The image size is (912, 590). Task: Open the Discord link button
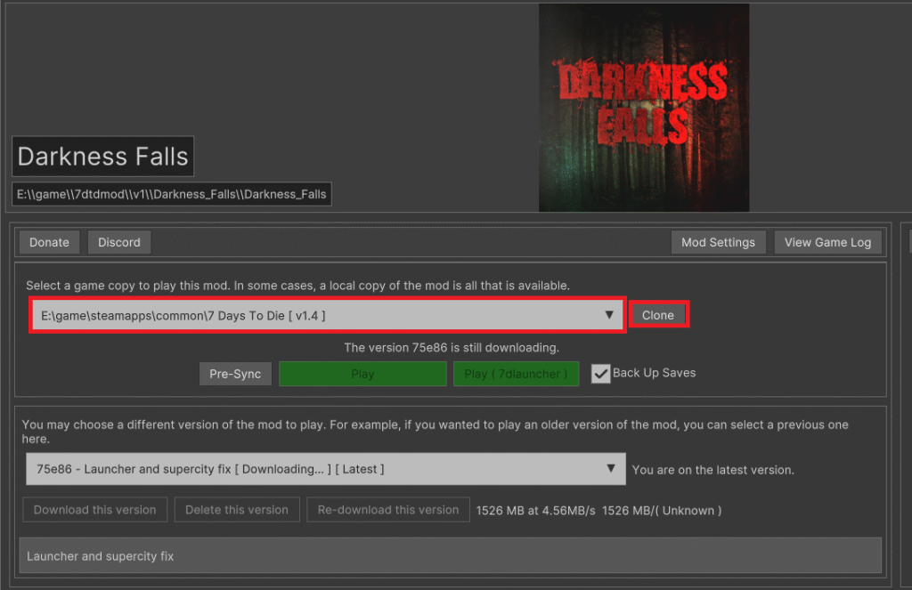[119, 242]
